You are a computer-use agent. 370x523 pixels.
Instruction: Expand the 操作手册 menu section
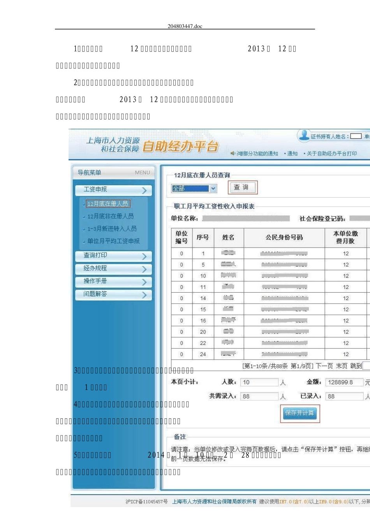[113, 281]
